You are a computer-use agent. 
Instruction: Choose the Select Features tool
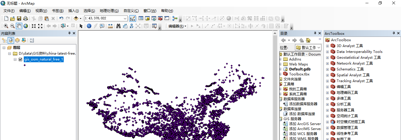tap(63, 26)
